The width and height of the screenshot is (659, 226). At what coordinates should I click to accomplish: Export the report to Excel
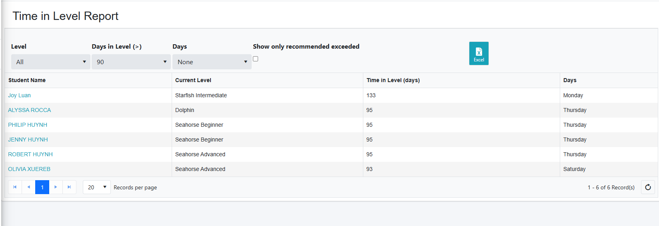coord(479,53)
